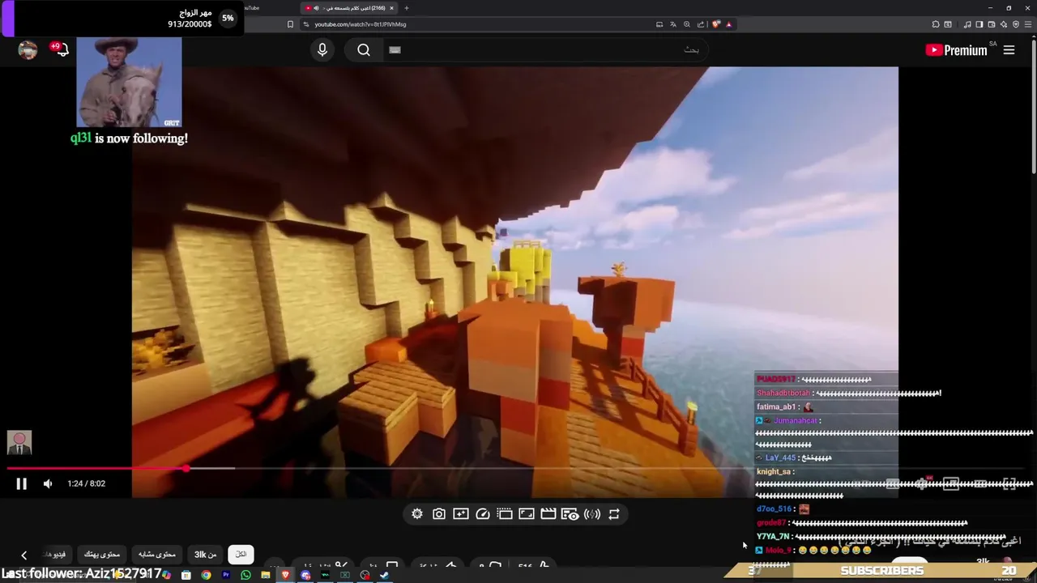Open video filters sparkle icon
1037x583 pixels.
(x=461, y=514)
